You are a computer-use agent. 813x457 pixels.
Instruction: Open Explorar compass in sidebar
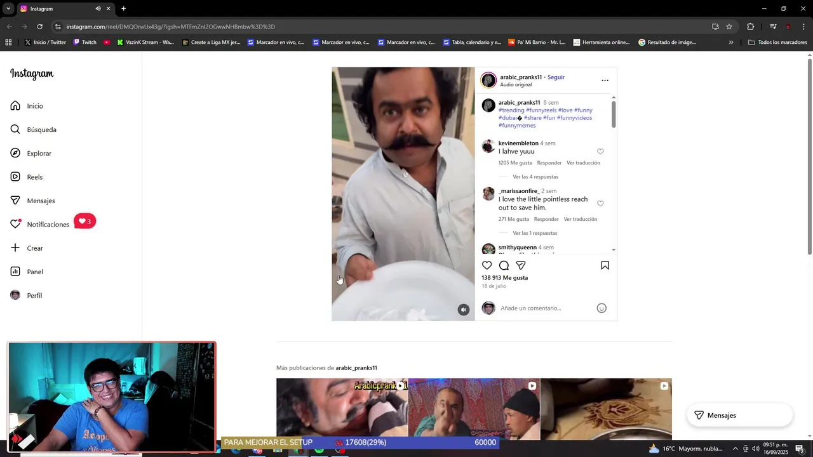(30, 154)
